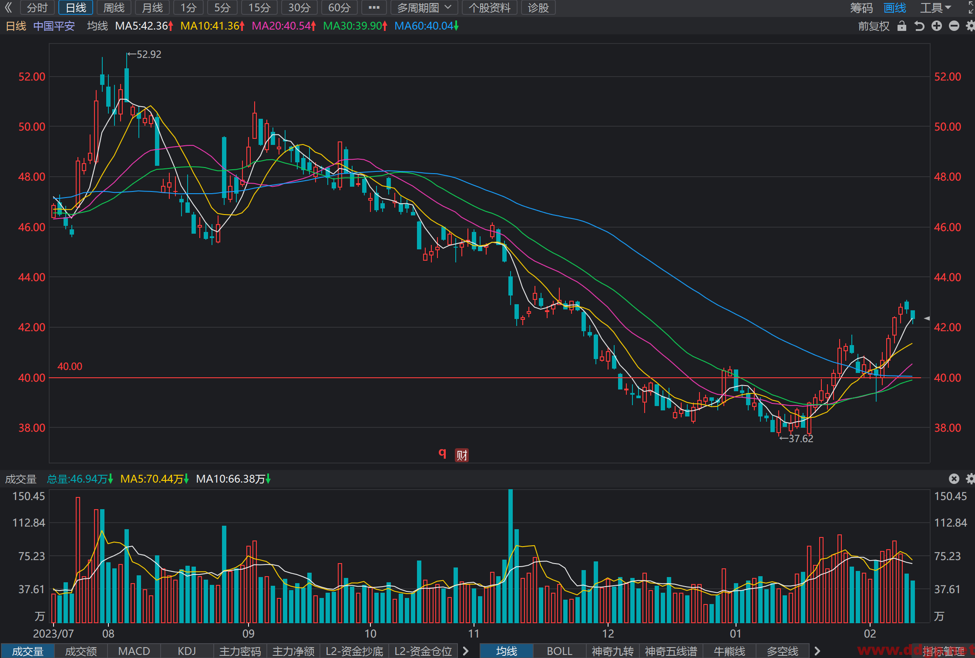
Task: Switch sub-chart to MACD
Action: (134, 651)
